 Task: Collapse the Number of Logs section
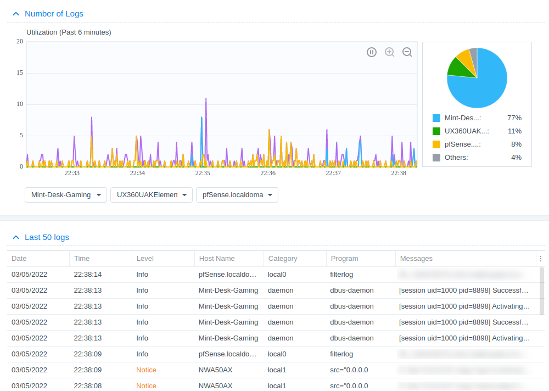tap(16, 14)
